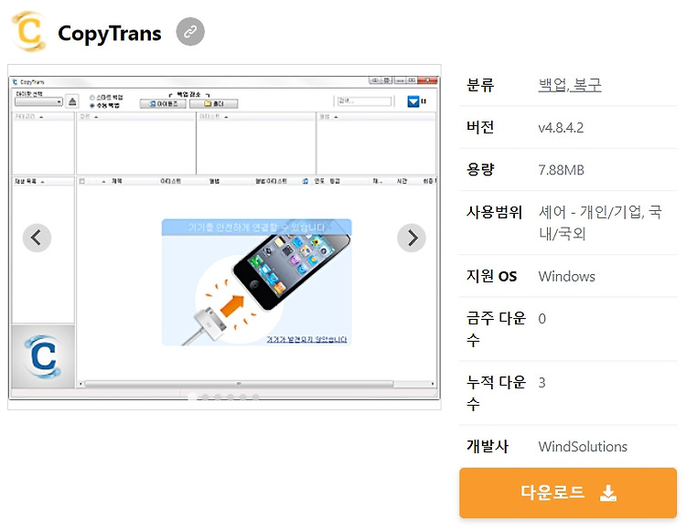
Task: Click the eject device icon in CopyTrans
Action: tap(72, 101)
